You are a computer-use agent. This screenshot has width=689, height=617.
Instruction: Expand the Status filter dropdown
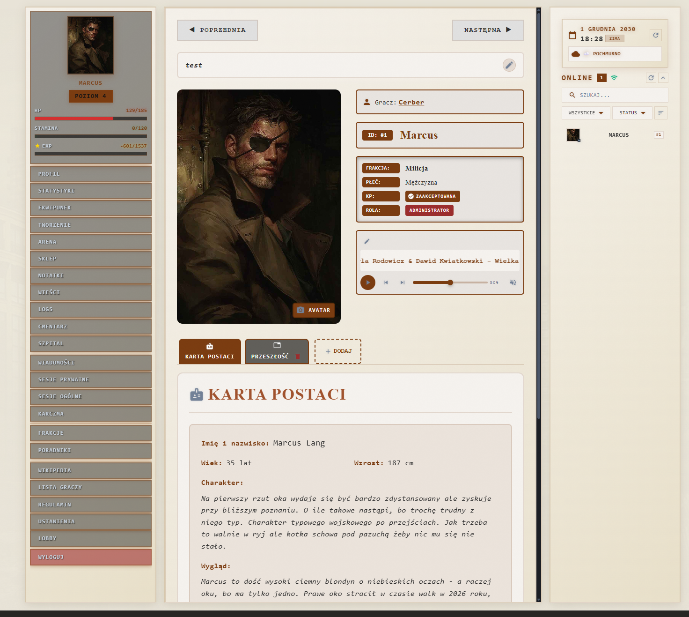632,113
